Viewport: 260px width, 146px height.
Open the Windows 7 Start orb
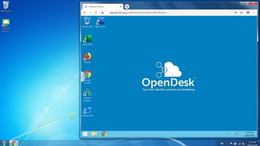[4, 143]
